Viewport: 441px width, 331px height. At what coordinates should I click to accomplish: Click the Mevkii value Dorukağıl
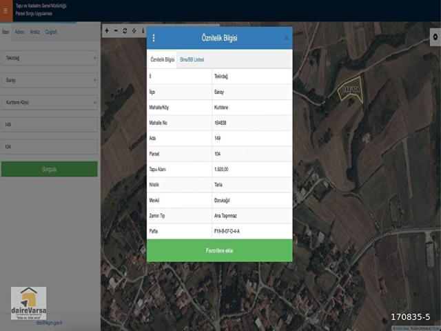pos(222,201)
